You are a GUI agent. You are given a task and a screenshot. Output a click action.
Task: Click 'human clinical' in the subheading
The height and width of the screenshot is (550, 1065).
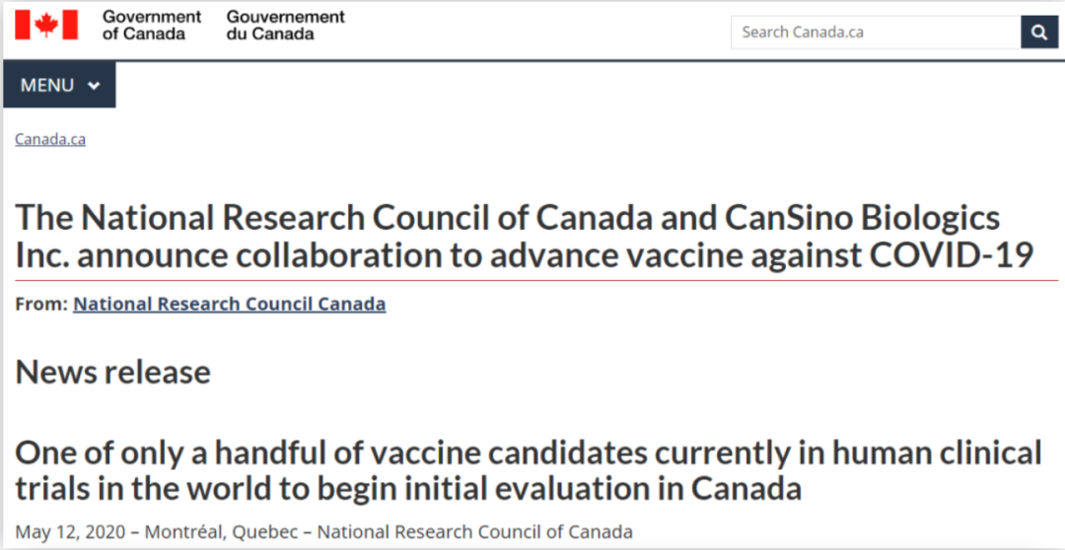[x=937, y=452]
